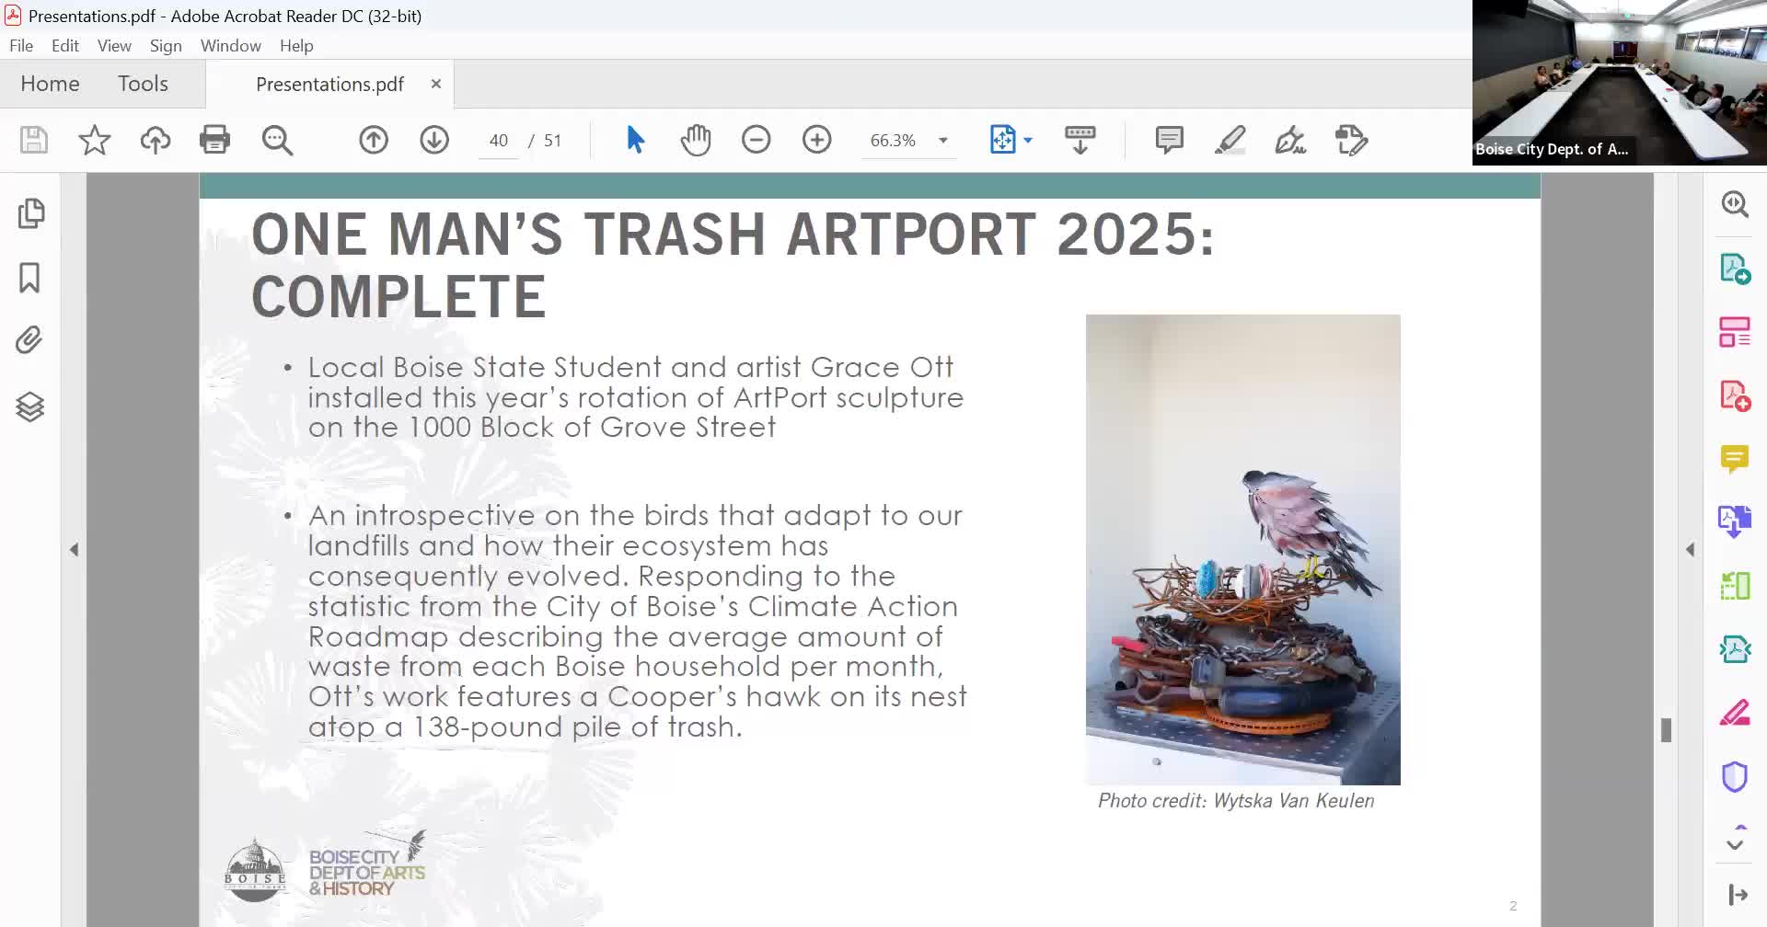The height and width of the screenshot is (927, 1767).
Task: Open Organize Pages tool in right pane
Action: coord(1735,332)
